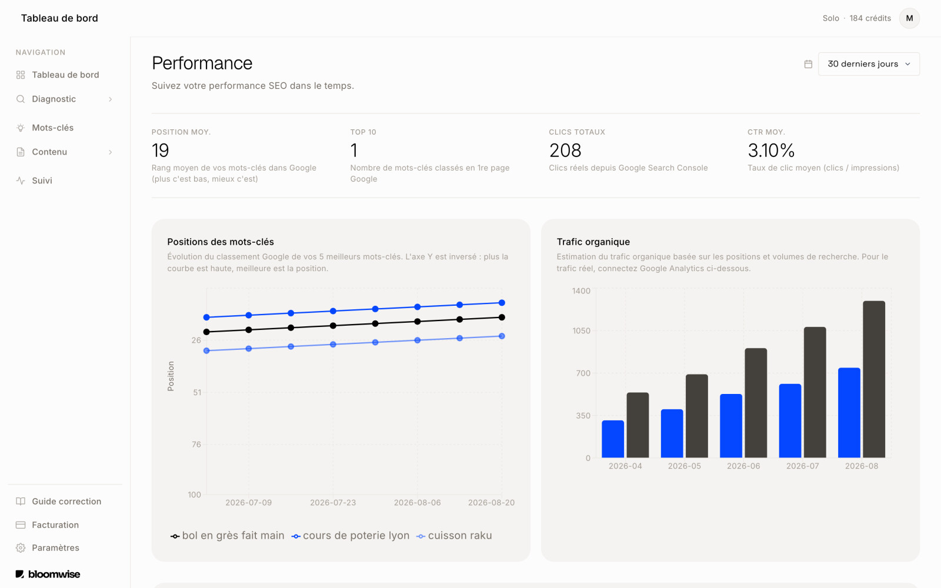Screen dimensions: 941x588
Task: Toggle cuisson raku legend entry
Action: pyautogui.click(x=454, y=536)
